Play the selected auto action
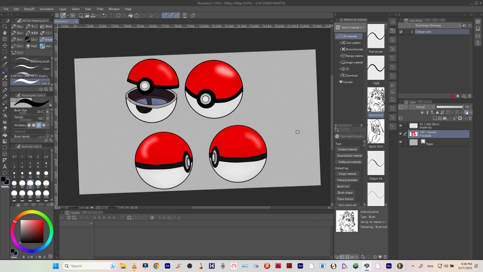 tap(458, 96)
